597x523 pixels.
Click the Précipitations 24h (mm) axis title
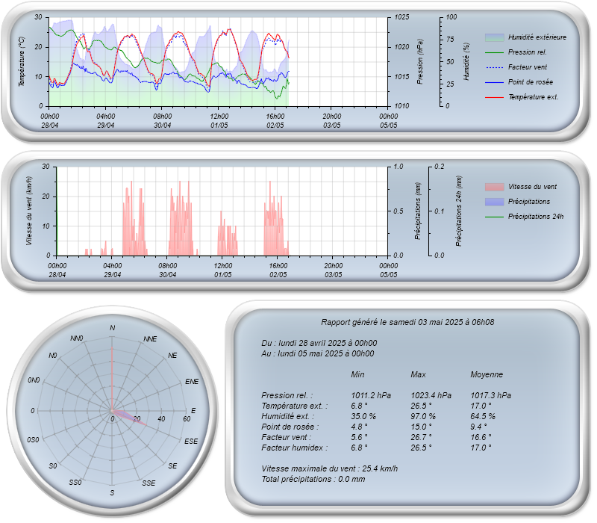point(458,211)
